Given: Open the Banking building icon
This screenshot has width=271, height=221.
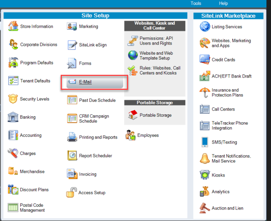Looking at the screenshot, I should coord(13,117).
